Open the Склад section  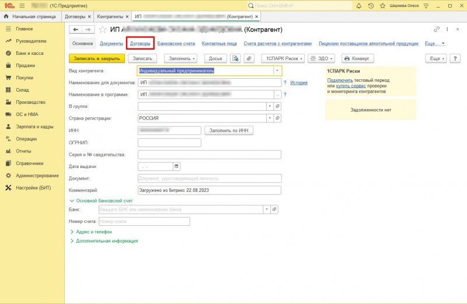click(x=22, y=90)
